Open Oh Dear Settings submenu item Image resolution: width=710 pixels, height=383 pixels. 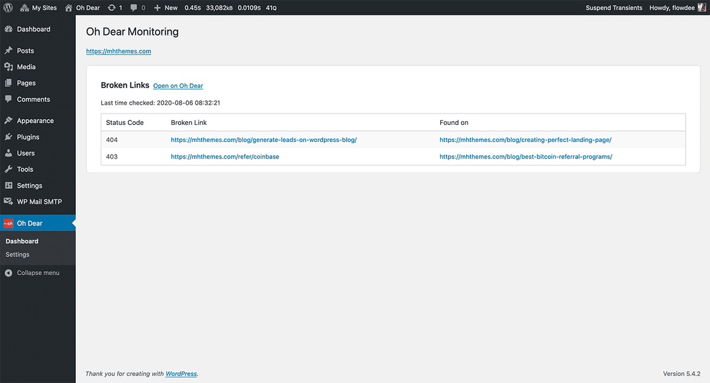17,255
